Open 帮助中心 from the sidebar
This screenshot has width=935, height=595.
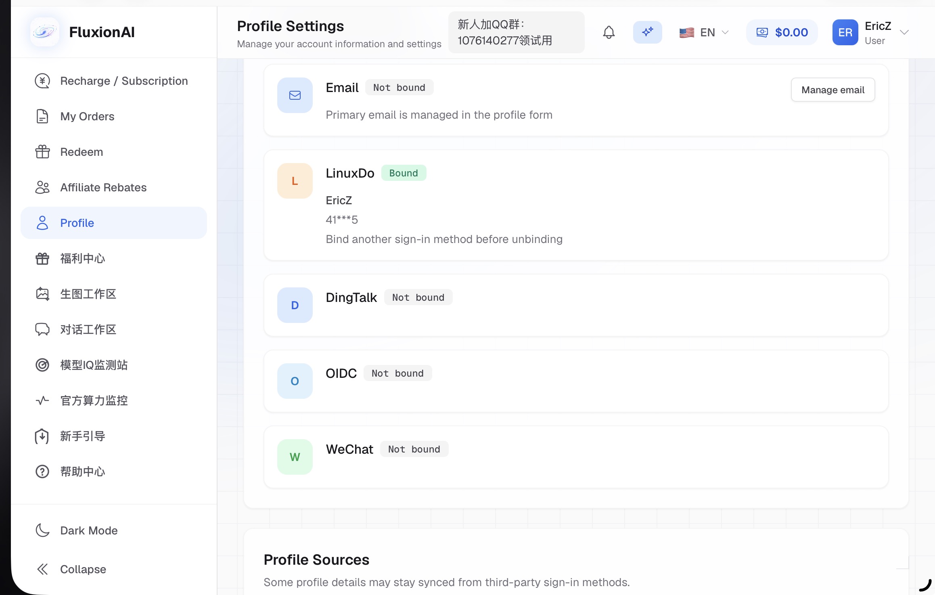tap(114, 471)
